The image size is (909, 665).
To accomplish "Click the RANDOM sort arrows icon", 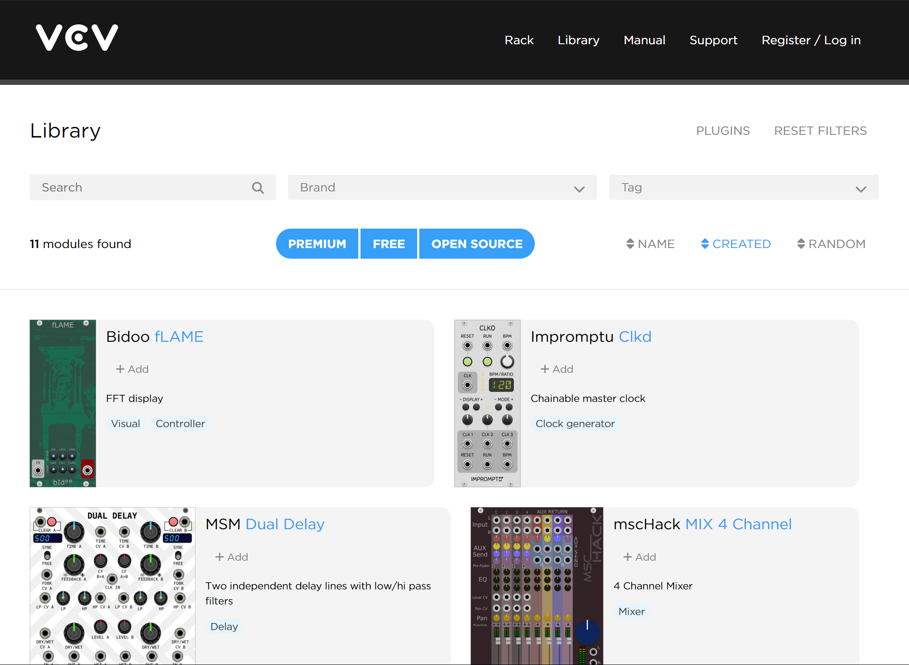I will coord(801,244).
